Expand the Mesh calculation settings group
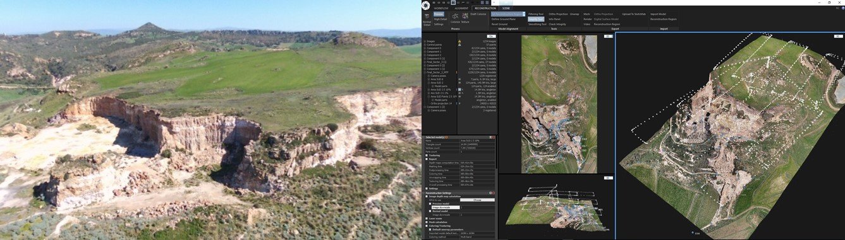 click(x=427, y=223)
